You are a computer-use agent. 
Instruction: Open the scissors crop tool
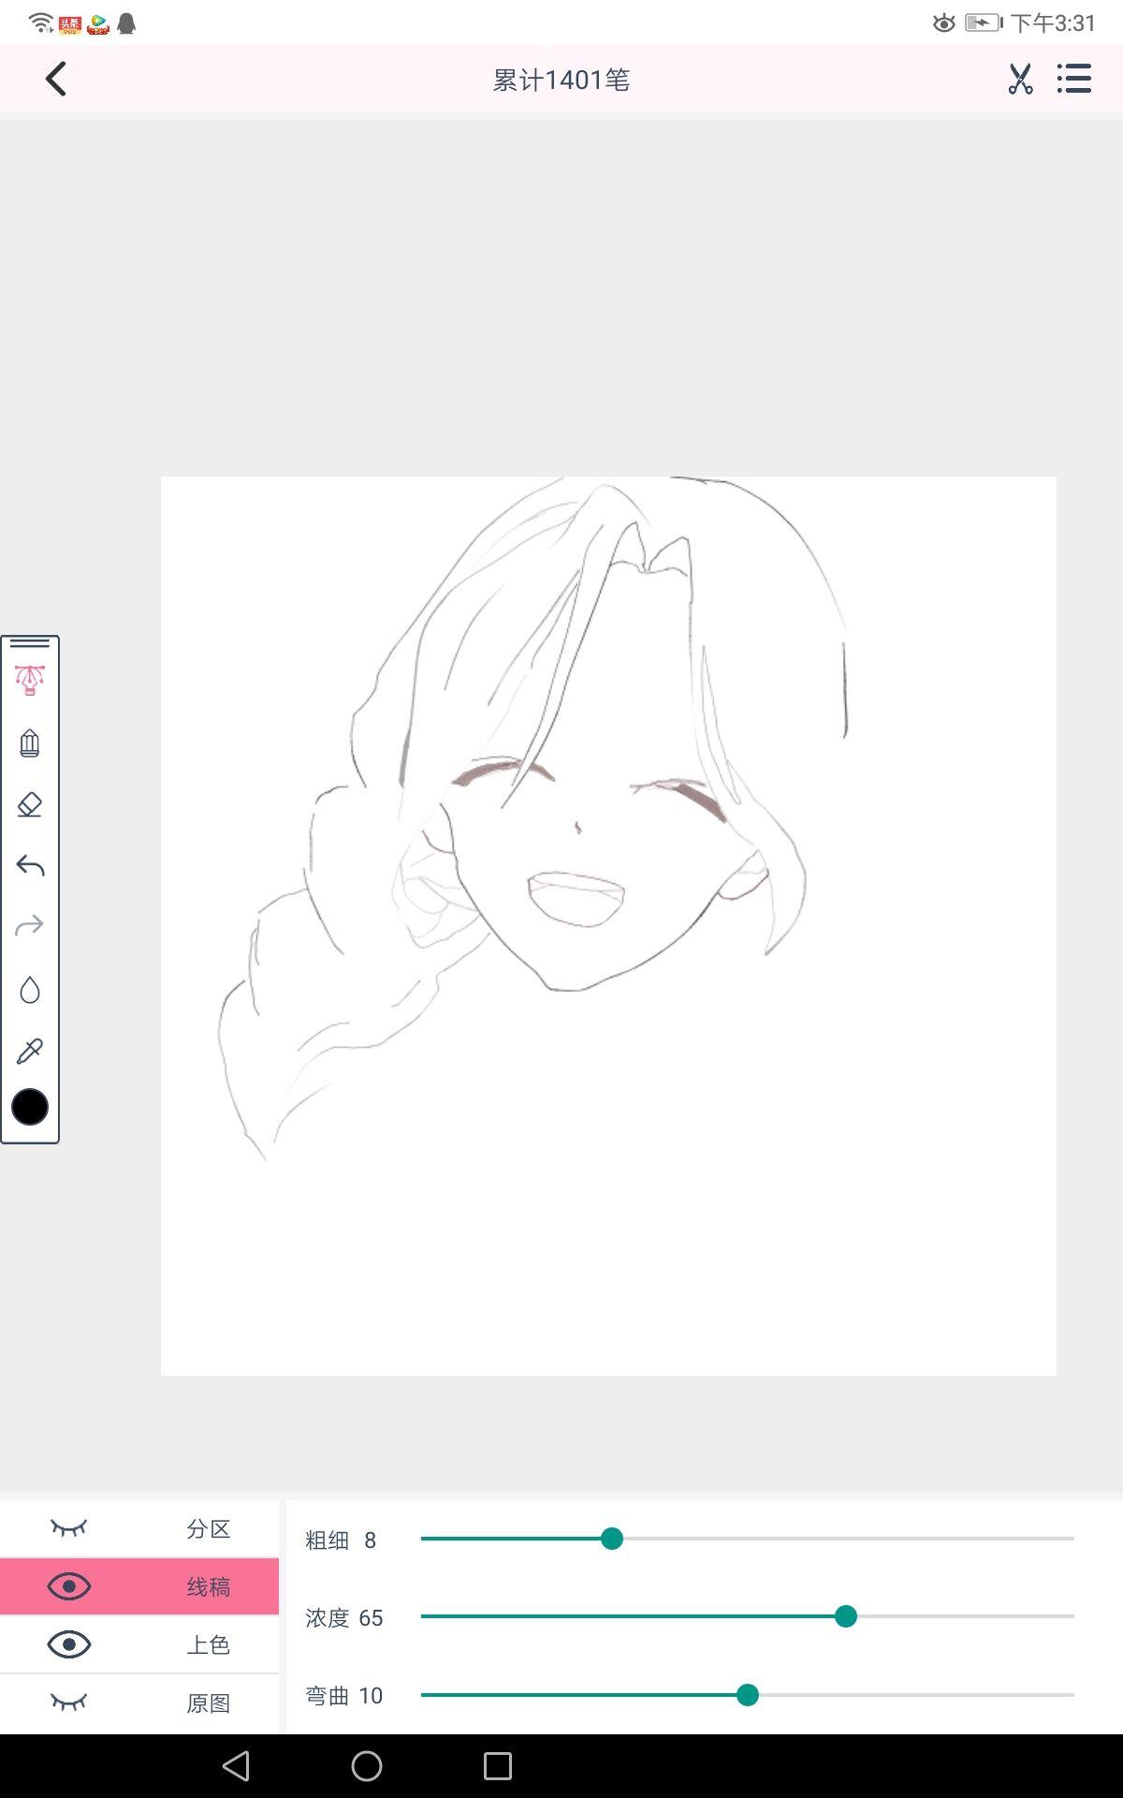tap(1020, 79)
